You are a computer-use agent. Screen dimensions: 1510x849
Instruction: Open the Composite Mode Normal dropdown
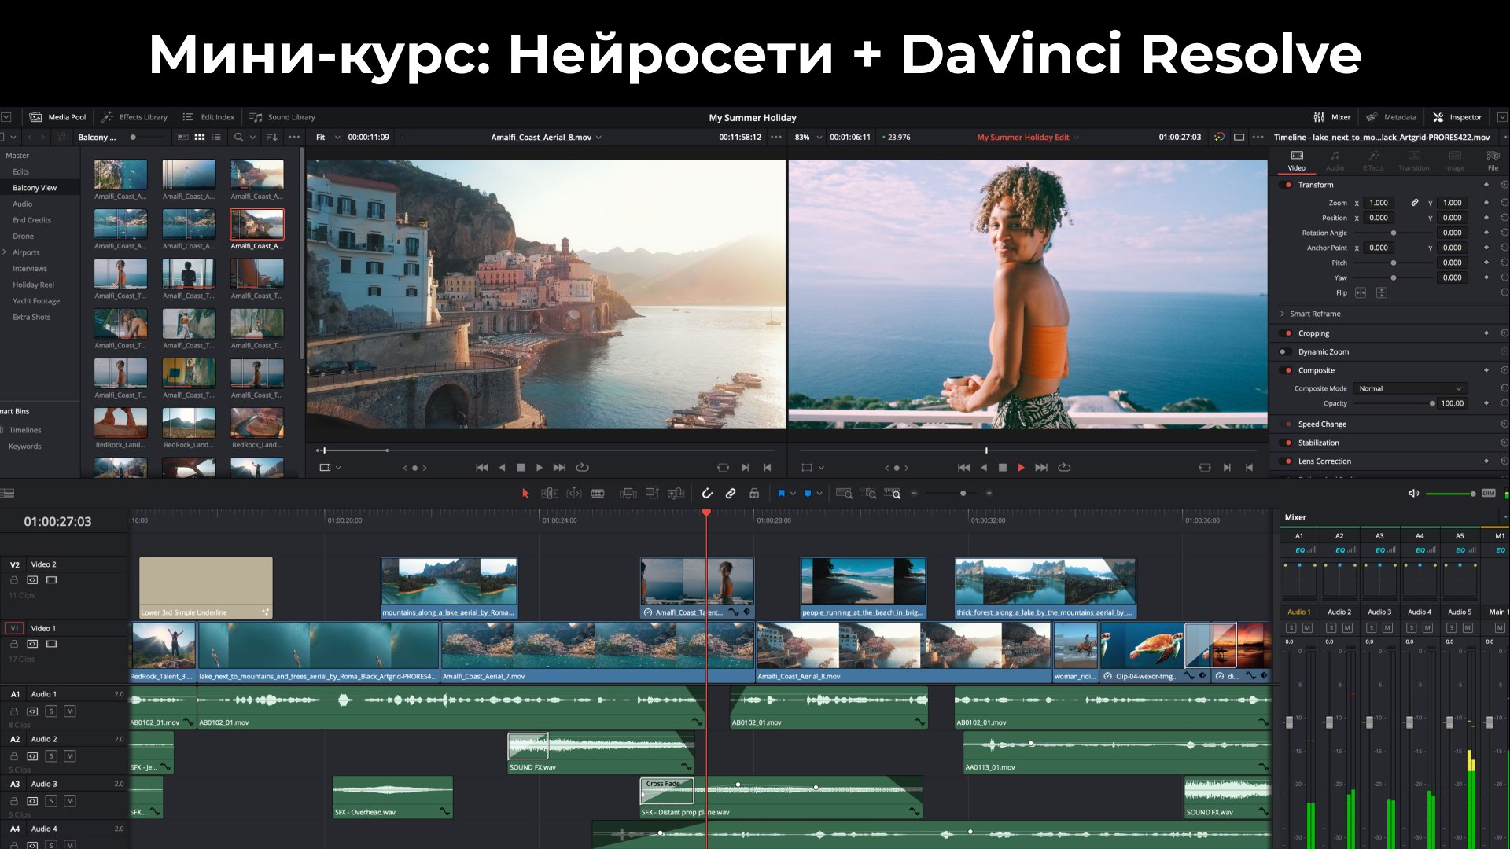coord(1411,388)
